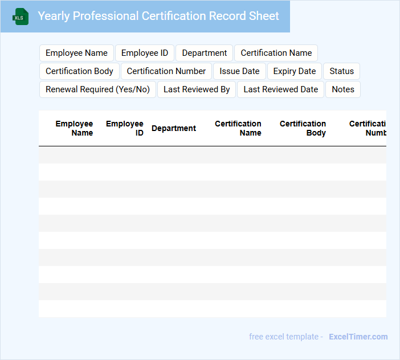Click the Last Reviewed Date tag
The image size is (400, 360).
(x=280, y=89)
